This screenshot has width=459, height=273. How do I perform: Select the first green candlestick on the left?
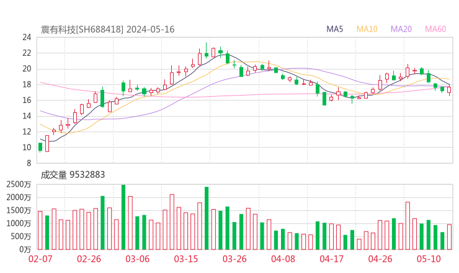pyautogui.click(x=40, y=147)
